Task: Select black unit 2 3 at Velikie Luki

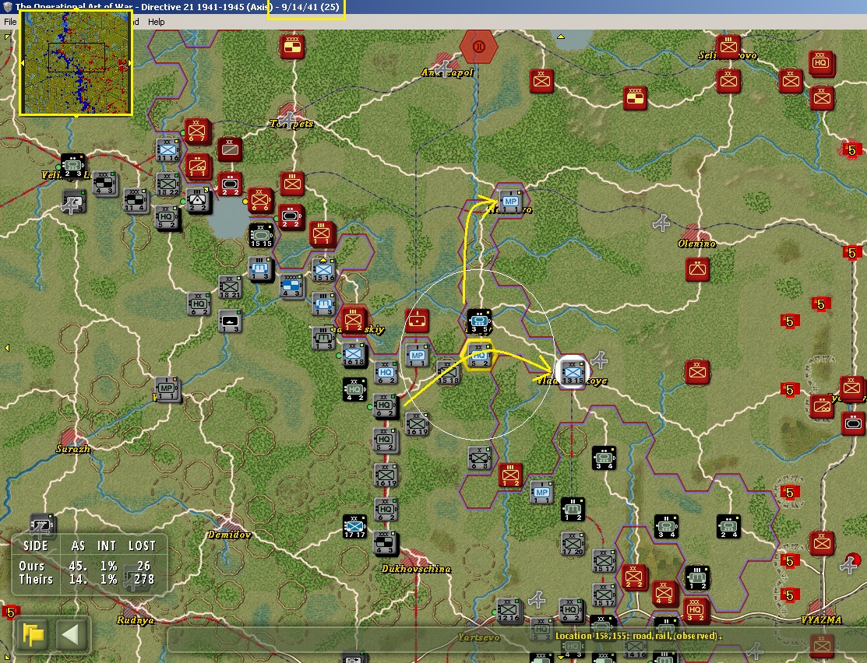Action: [72, 166]
